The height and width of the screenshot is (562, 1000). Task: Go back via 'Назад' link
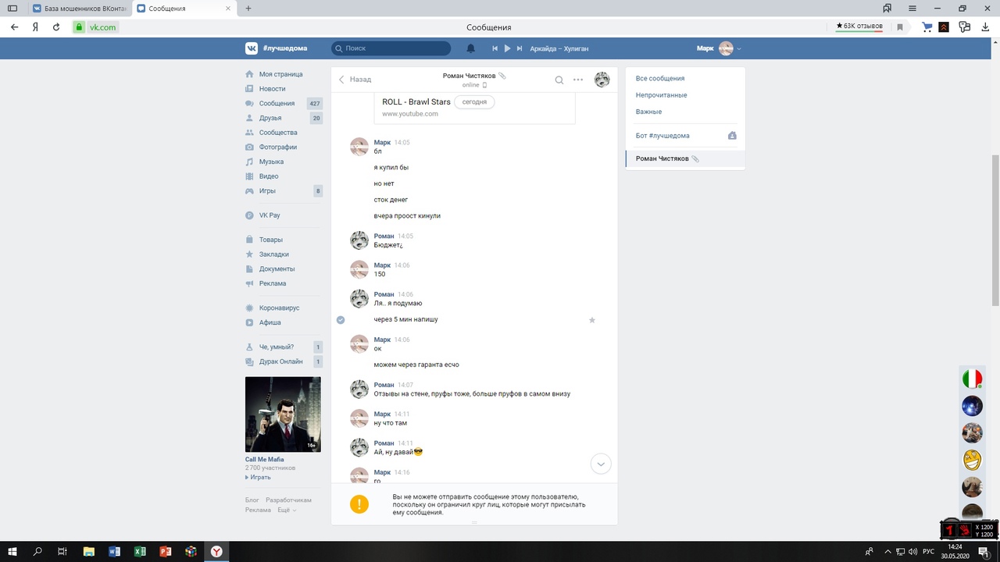click(355, 80)
